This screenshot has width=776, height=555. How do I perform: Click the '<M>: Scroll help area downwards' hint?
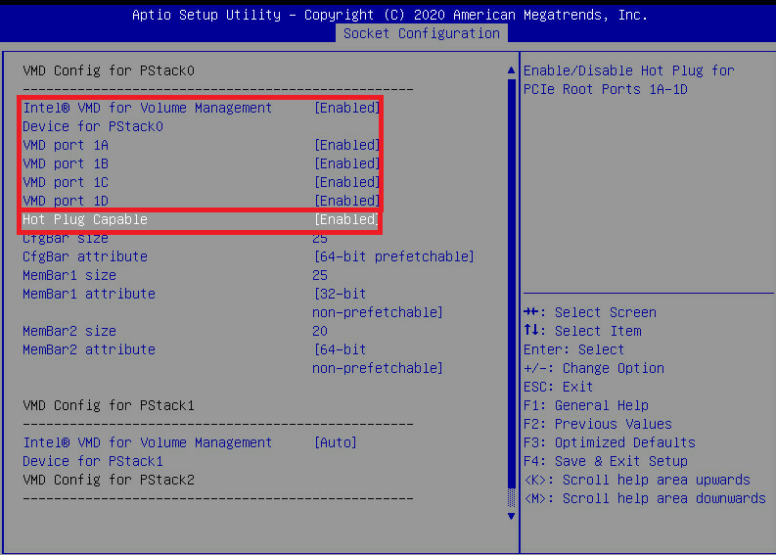644,498
